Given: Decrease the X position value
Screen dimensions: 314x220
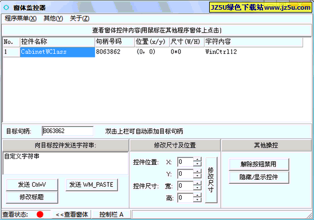Looking at the screenshot, I should [x=197, y=164].
